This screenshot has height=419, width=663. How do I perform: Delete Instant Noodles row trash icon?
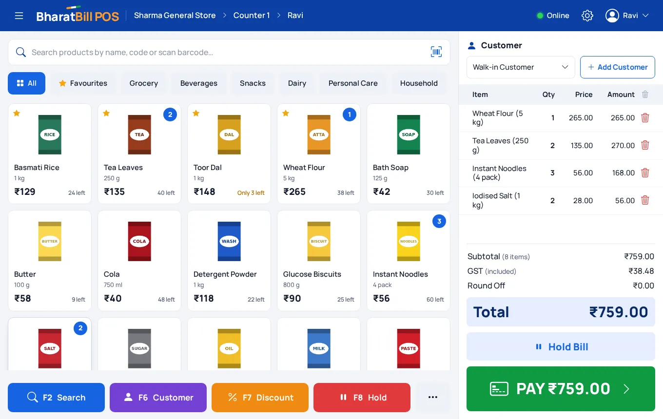(645, 172)
